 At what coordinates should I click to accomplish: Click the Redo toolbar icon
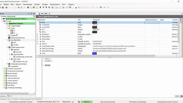[x=13, y=7]
